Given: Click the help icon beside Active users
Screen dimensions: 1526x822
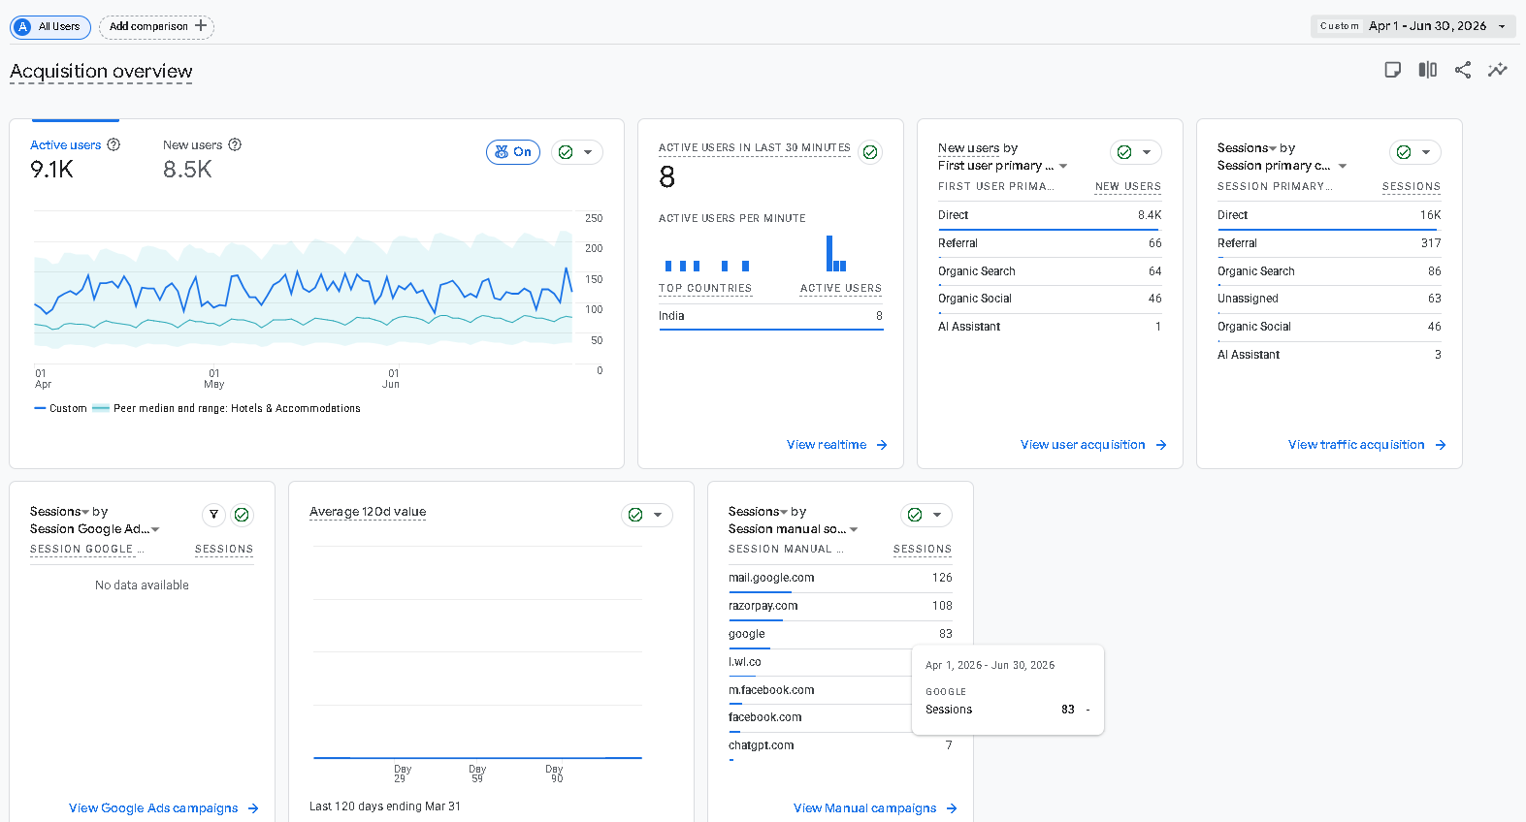Looking at the screenshot, I should tap(114, 144).
